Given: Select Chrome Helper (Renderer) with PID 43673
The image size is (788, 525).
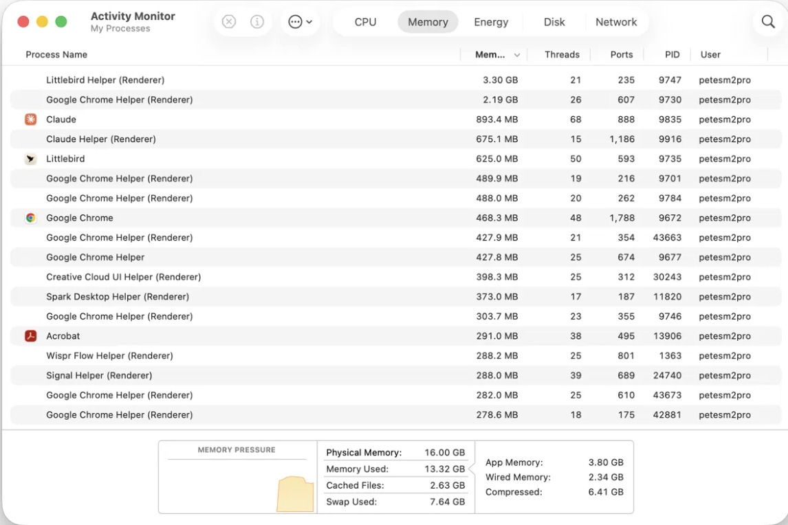Looking at the screenshot, I should (395, 395).
